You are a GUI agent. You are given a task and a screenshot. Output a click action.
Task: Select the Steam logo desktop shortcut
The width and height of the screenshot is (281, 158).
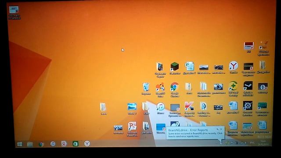click(x=248, y=89)
